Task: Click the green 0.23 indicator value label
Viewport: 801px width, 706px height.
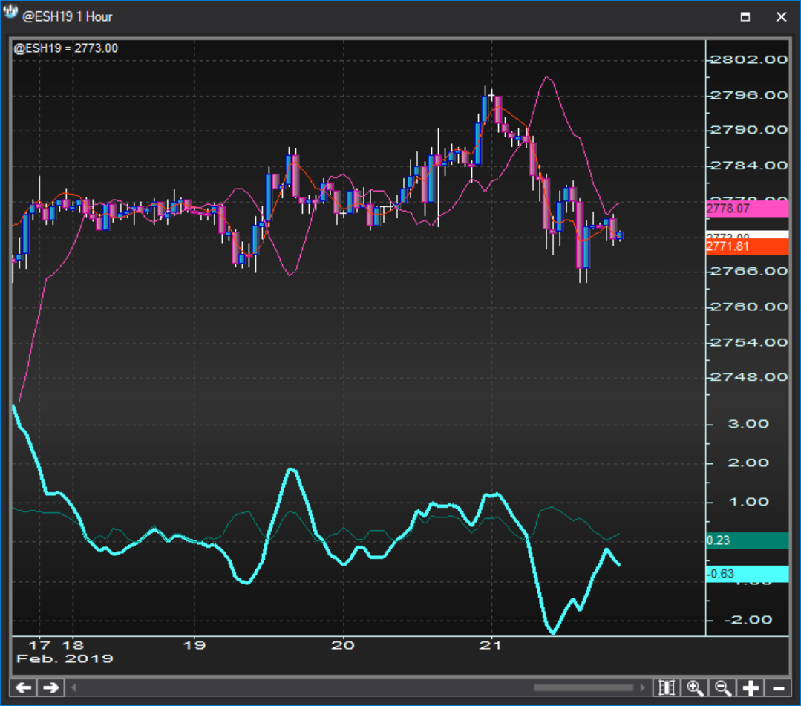Action: 748,540
